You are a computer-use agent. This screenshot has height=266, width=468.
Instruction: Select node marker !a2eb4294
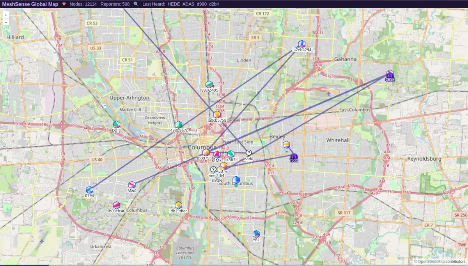click(x=301, y=44)
